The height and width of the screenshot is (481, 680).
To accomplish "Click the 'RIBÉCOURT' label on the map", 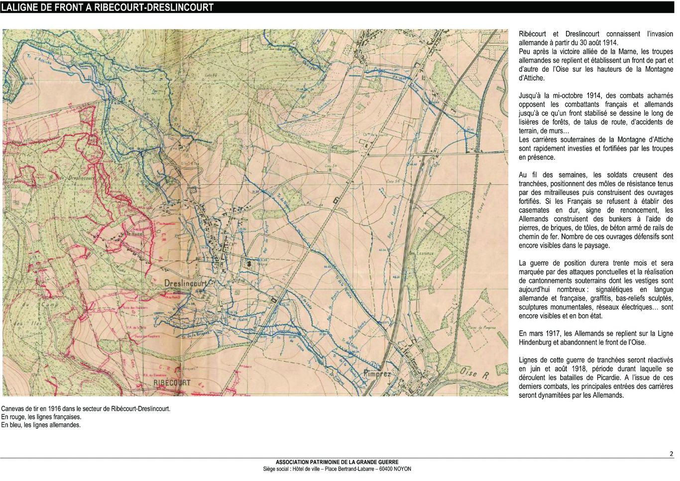I will (x=172, y=383).
